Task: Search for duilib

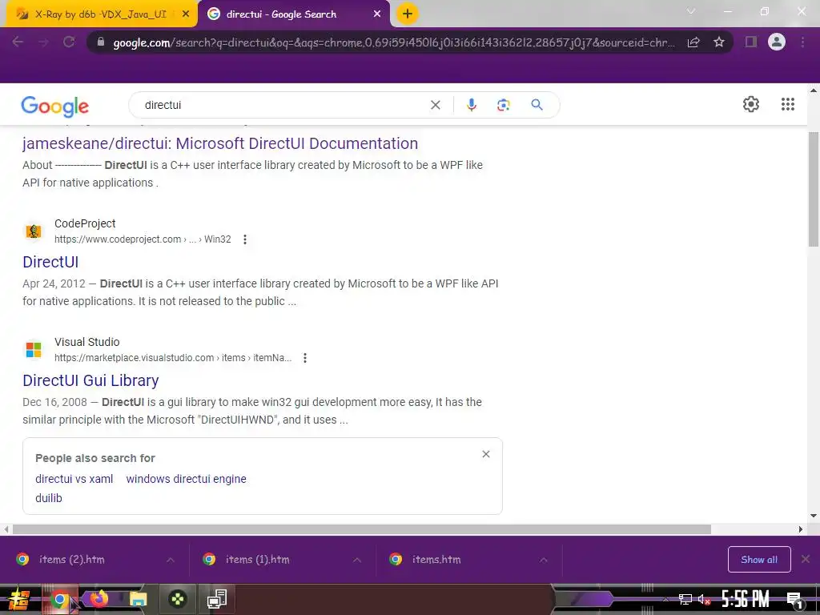Action: (49, 498)
